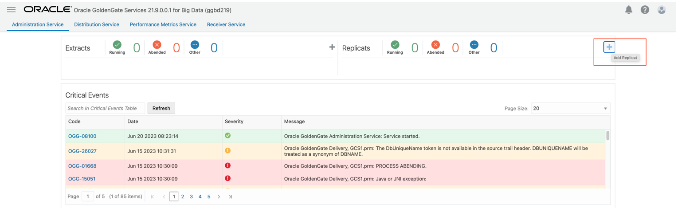Click the critical events table scrollbar
The height and width of the screenshot is (208, 678).
coord(607,135)
